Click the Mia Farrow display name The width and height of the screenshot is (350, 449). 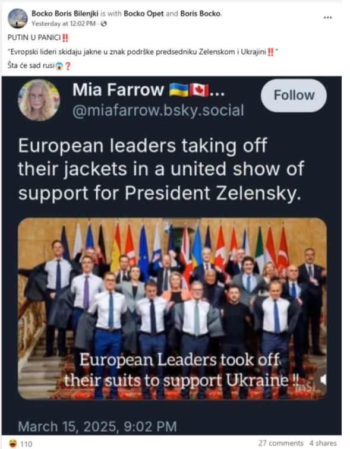coord(118,90)
